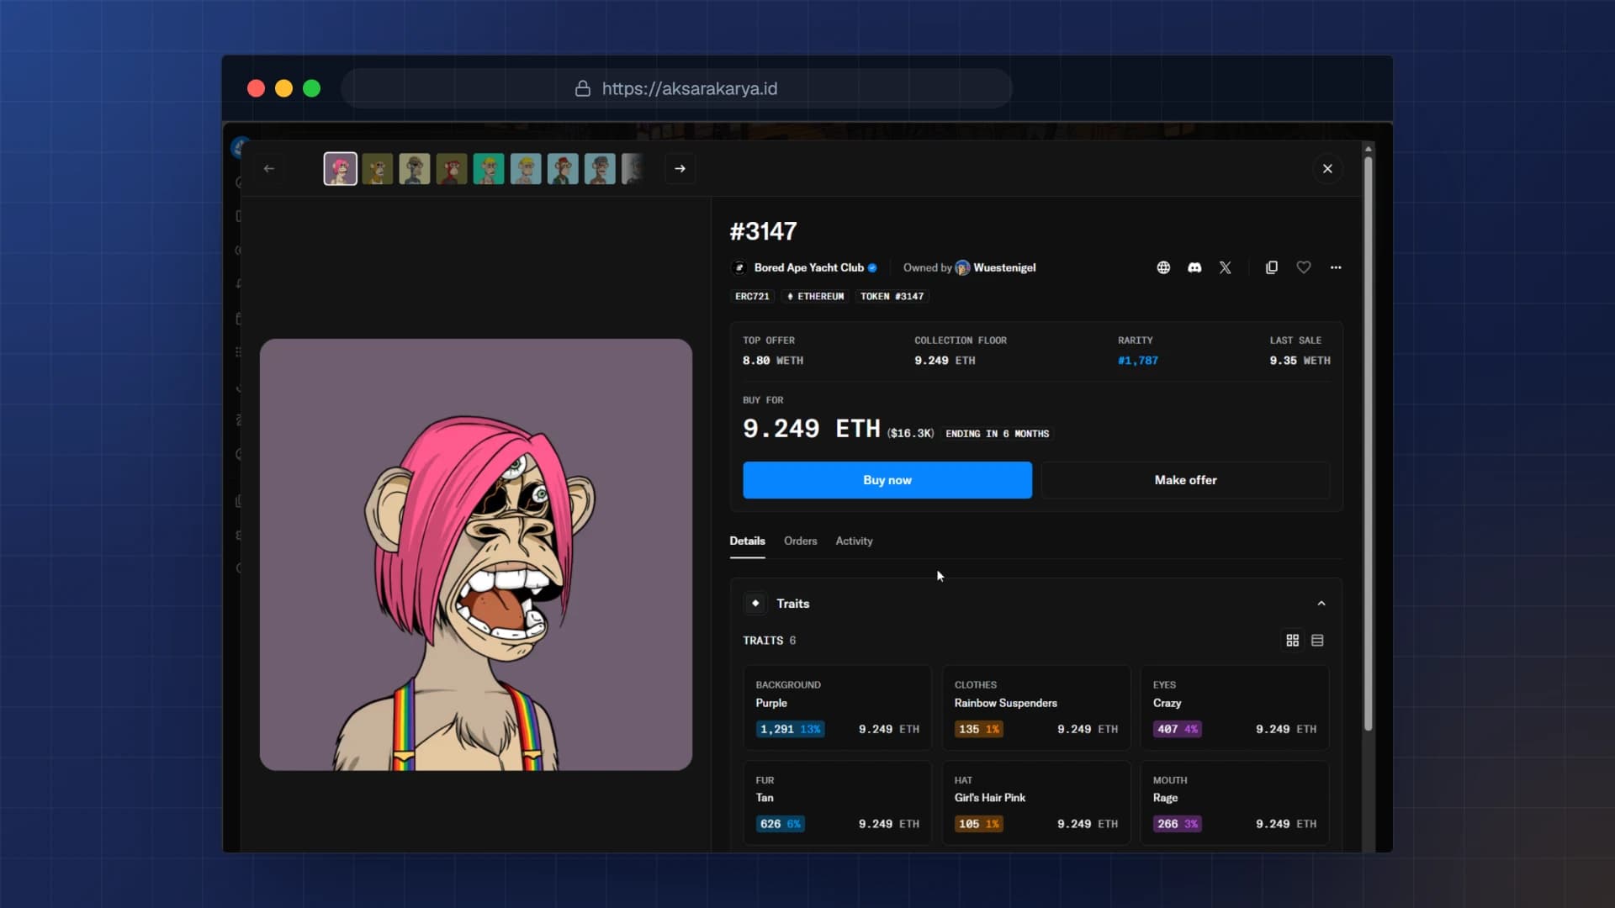Select the second ape thumbnail in carousel

tap(378, 169)
